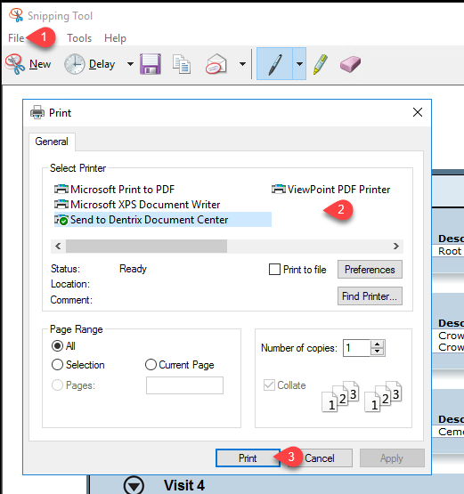Image resolution: width=464 pixels, height=494 pixels.
Task: Copy snip with the copy pages icon
Action: (182, 64)
